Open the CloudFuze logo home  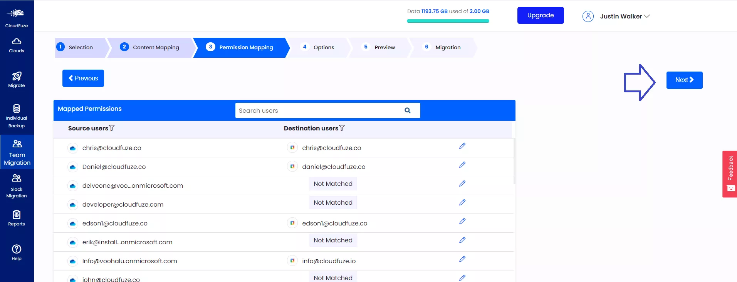pos(16,18)
